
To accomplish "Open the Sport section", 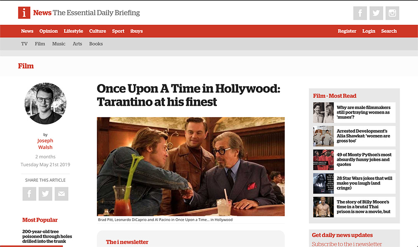I will 118,31.
